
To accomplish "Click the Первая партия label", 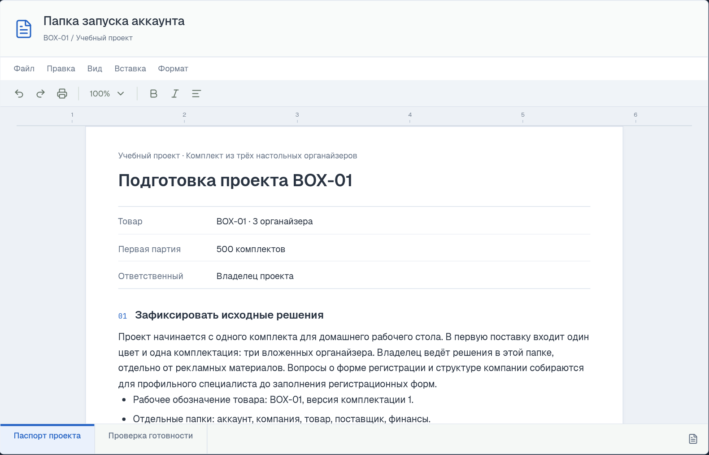I will 149,249.
